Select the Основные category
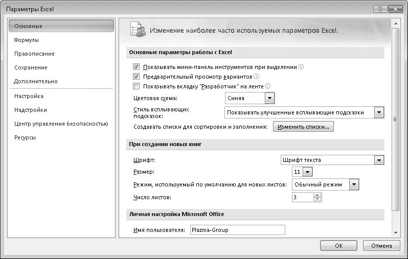This screenshot has width=408, height=259. [x=61, y=26]
